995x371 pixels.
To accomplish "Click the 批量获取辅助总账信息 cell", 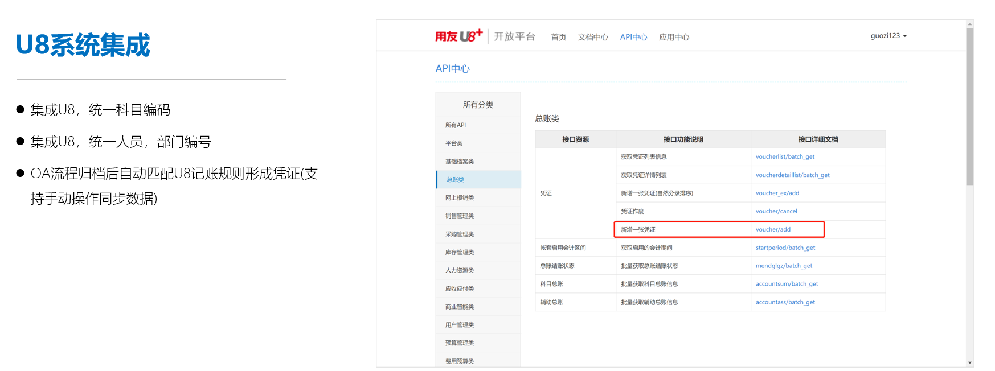I will pos(683,302).
